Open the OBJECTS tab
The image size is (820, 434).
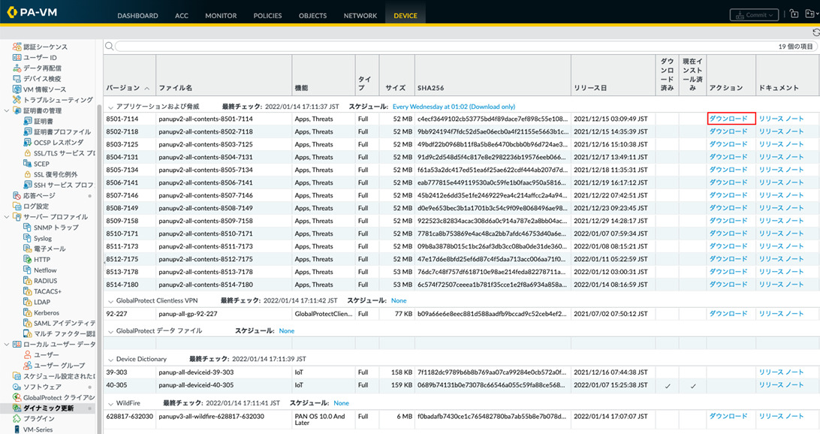(x=312, y=16)
